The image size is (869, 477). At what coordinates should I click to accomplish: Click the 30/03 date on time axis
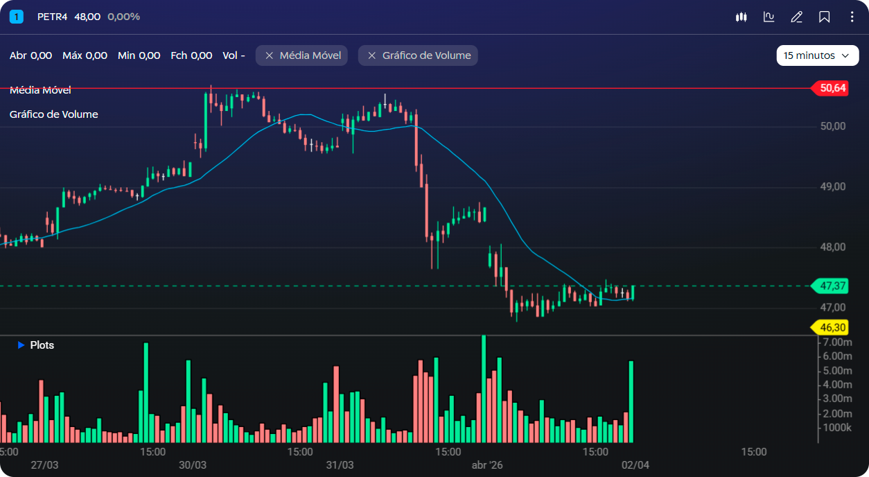(x=192, y=465)
